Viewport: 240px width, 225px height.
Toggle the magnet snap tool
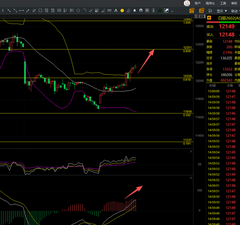[x=141, y=10]
